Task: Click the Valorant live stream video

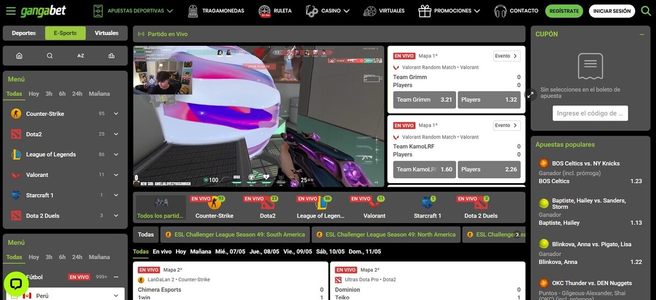Action: tap(259, 116)
